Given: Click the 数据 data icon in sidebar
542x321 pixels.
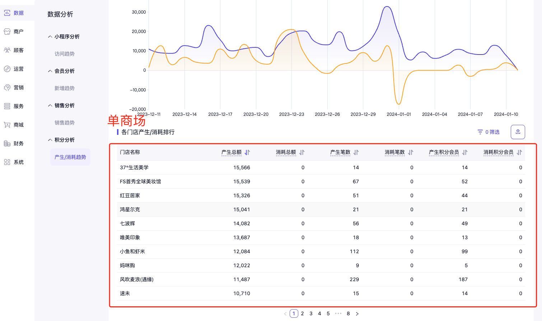Looking at the screenshot, I should pyautogui.click(x=7, y=13).
